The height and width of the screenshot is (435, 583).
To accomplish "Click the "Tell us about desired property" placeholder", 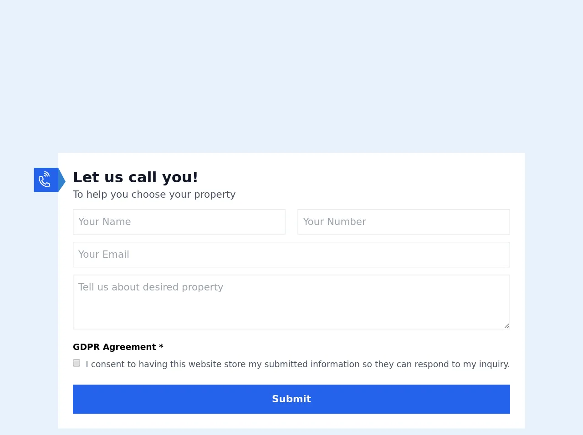I will click(150, 287).
